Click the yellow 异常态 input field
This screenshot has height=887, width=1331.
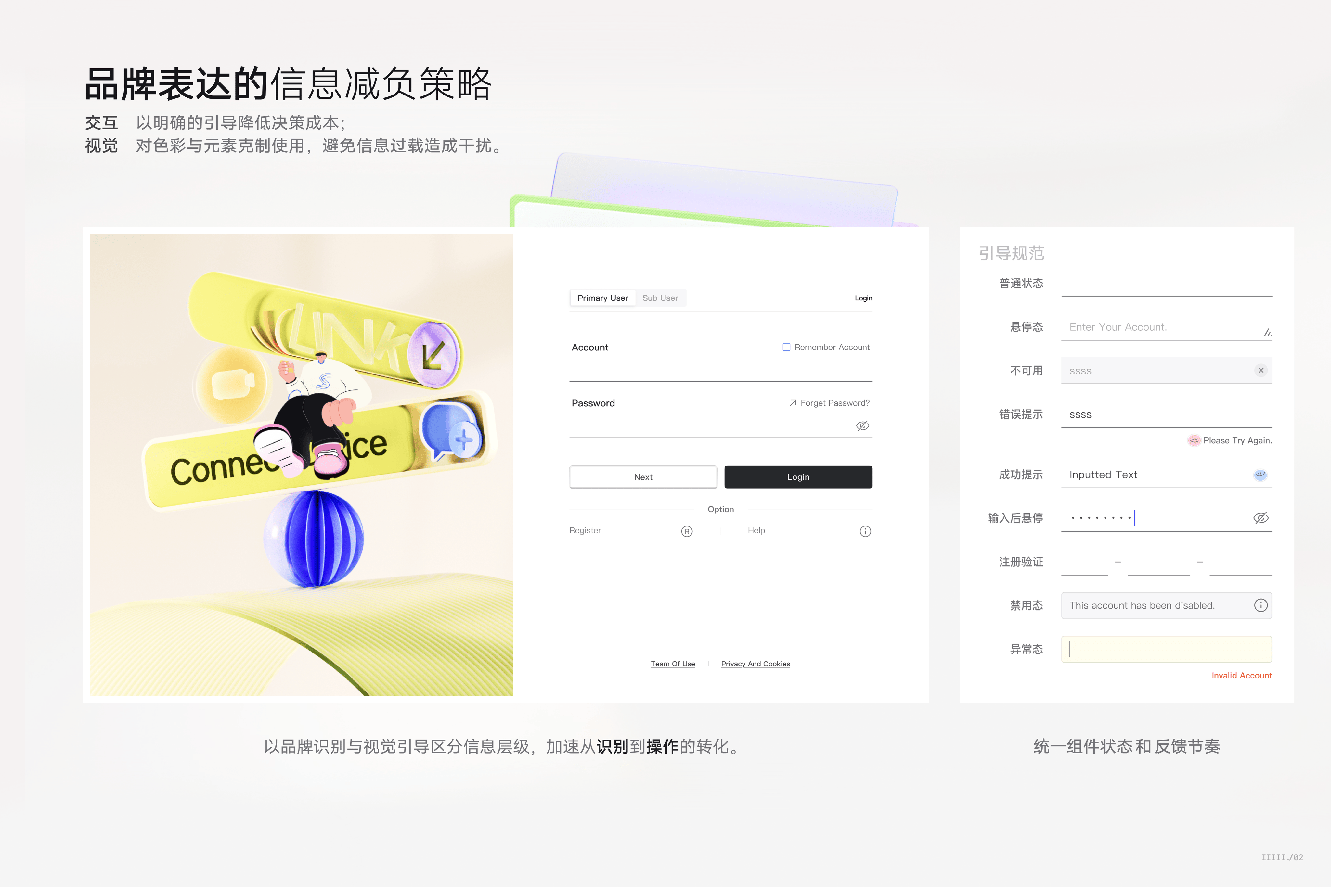(x=1166, y=649)
